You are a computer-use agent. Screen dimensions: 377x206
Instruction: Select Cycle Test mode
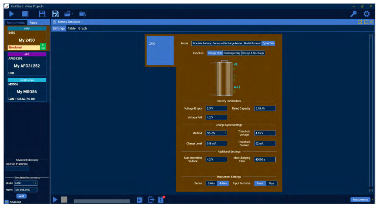click(268, 43)
